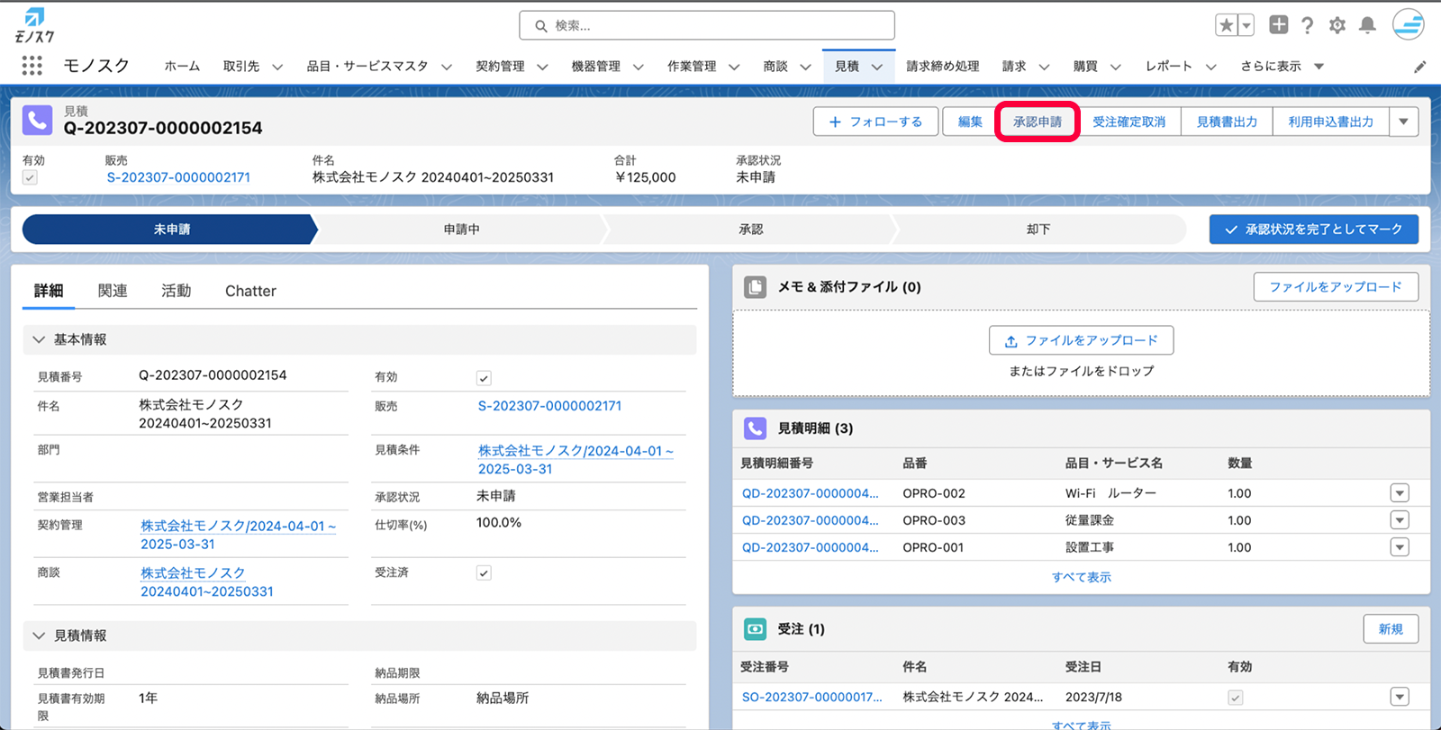This screenshot has width=1441, height=730.
Task: Collapse the 見積情報 section
Action: pos(39,635)
